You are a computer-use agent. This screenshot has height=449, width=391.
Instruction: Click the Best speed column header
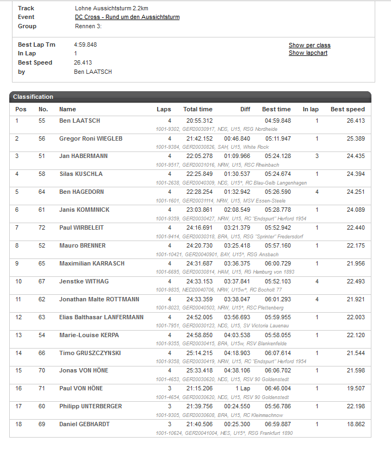[347, 109]
